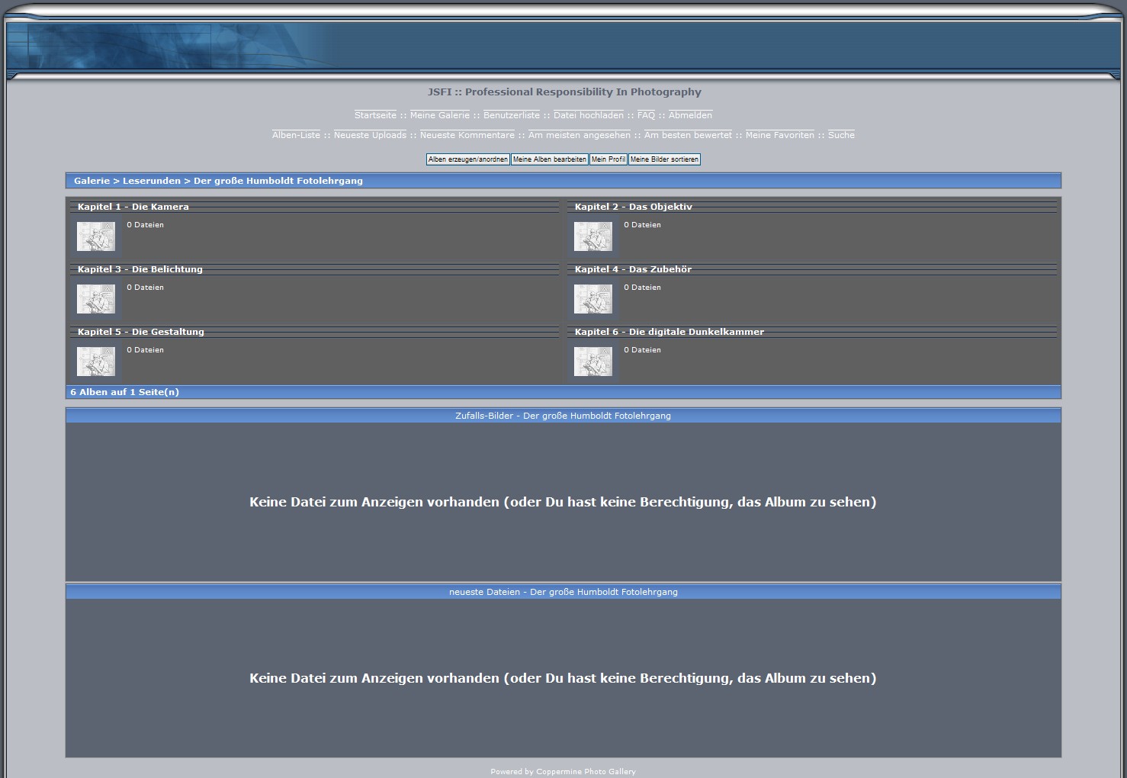Screen dimensions: 1127x778
Task: Open Kapitel 1 - Die Kamera album thumbnail
Action: [96, 236]
